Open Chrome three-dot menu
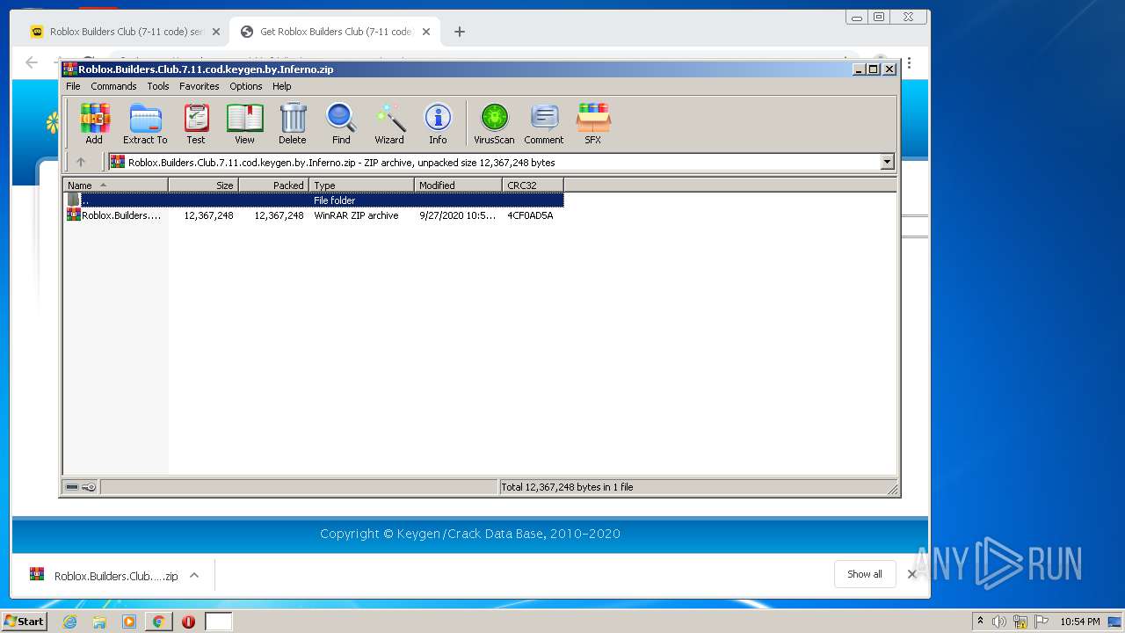1125x633 pixels. point(909,63)
